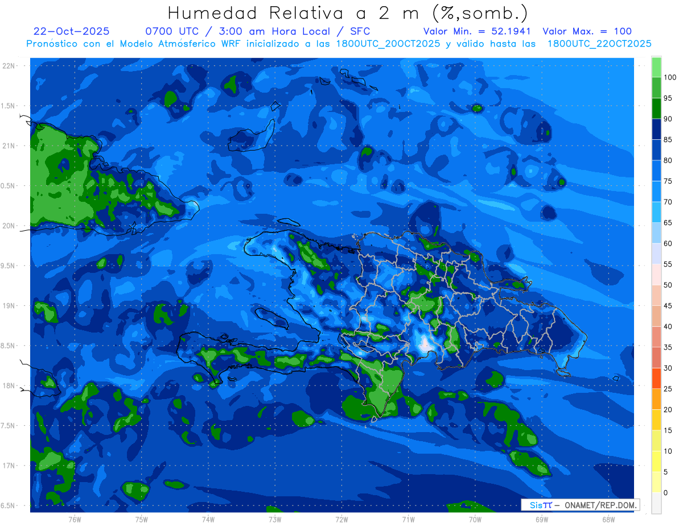Pick the 0–5 pale yellow legend swatch
The height and width of the screenshot is (527, 683).
click(656, 482)
